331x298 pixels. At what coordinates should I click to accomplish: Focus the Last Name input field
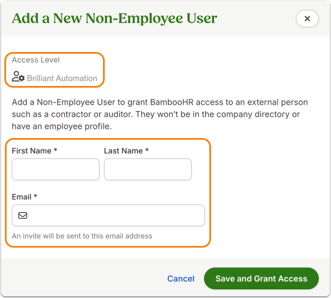tap(147, 170)
